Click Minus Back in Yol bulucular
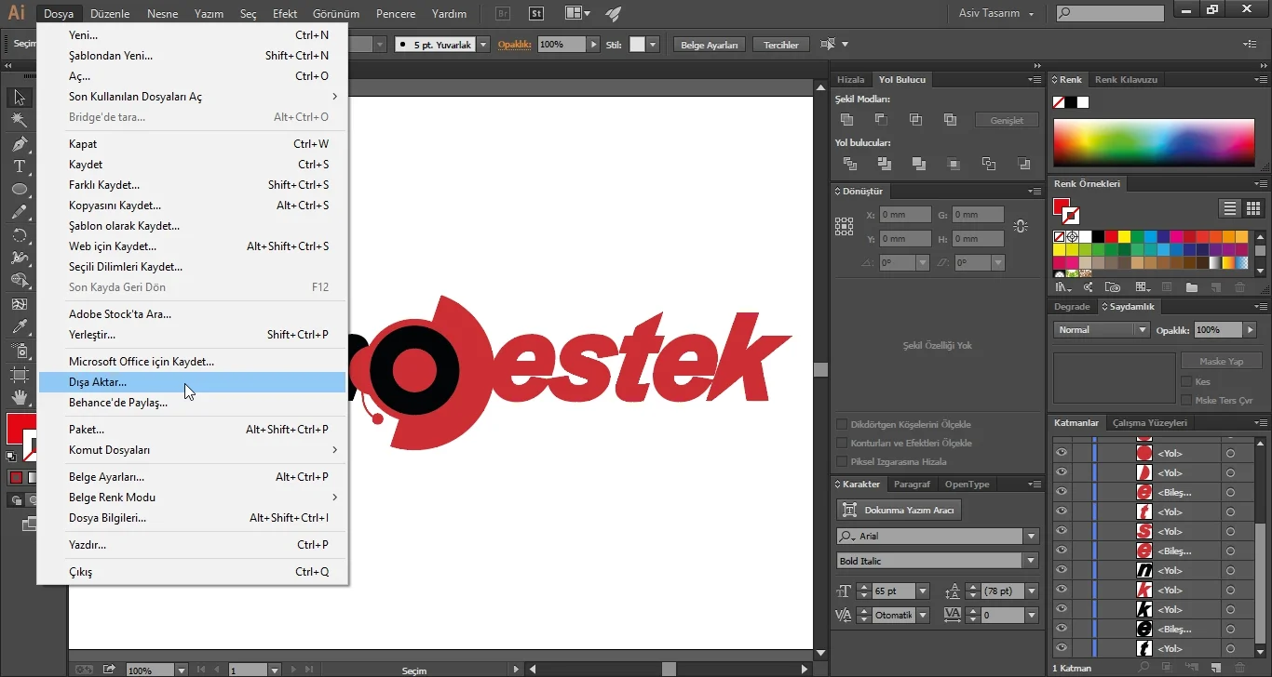The width and height of the screenshot is (1272, 677). pyautogui.click(x=1023, y=164)
